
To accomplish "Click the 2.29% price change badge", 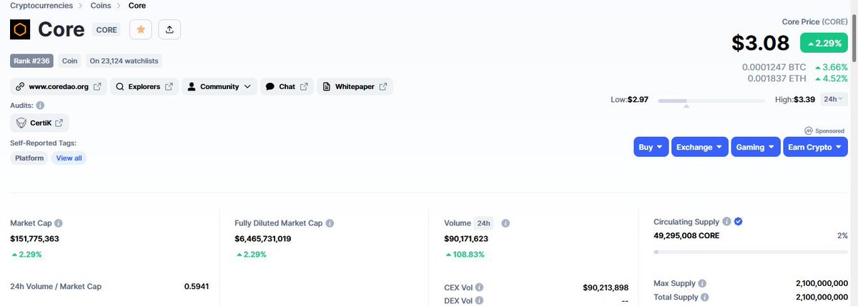I will point(824,43).
